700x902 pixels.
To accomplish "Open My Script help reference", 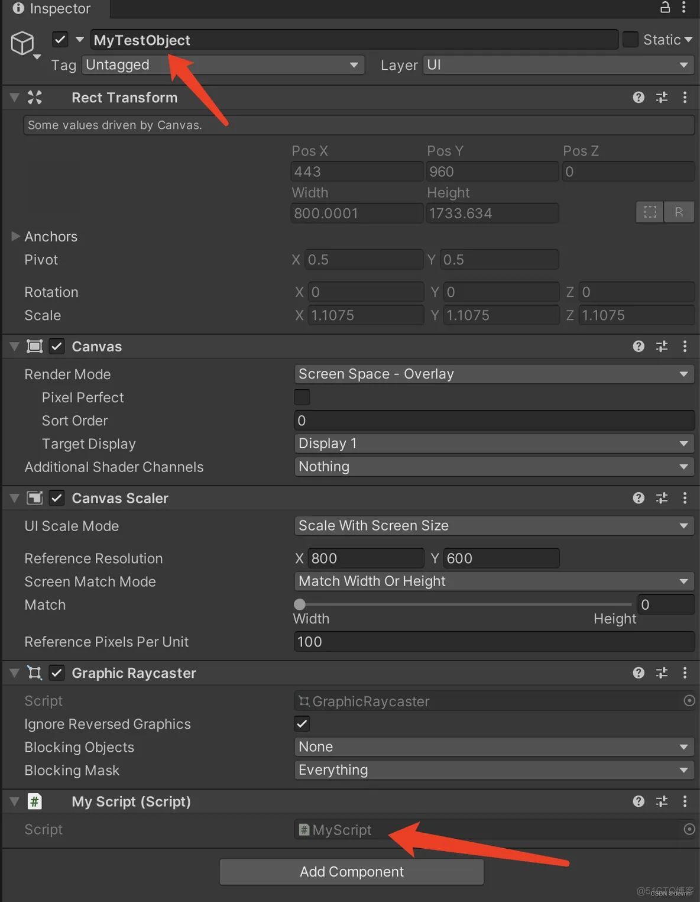I will [639, 801].
